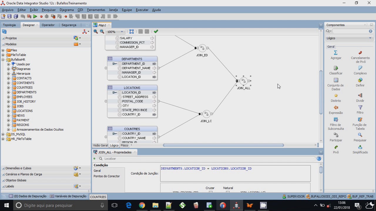Viewport: 376px width, 211px height.
Task: Expand the Dimensões e Cubos section
Action: (3, 168)
